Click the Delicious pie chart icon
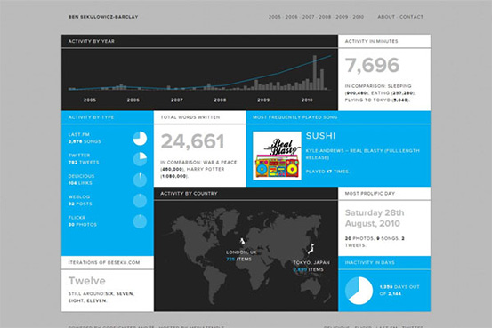This screenshot has width=492, height=328. [x=140, y=180]
